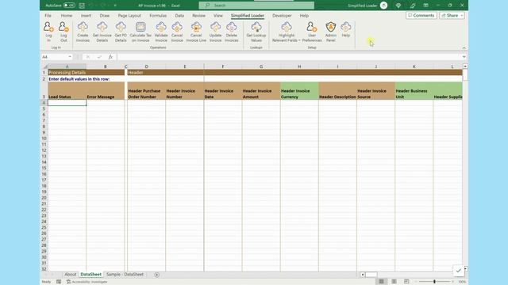Click the premium diamond icon in title bar
This screenshot has height=285, width=508.
pos(398,6)
